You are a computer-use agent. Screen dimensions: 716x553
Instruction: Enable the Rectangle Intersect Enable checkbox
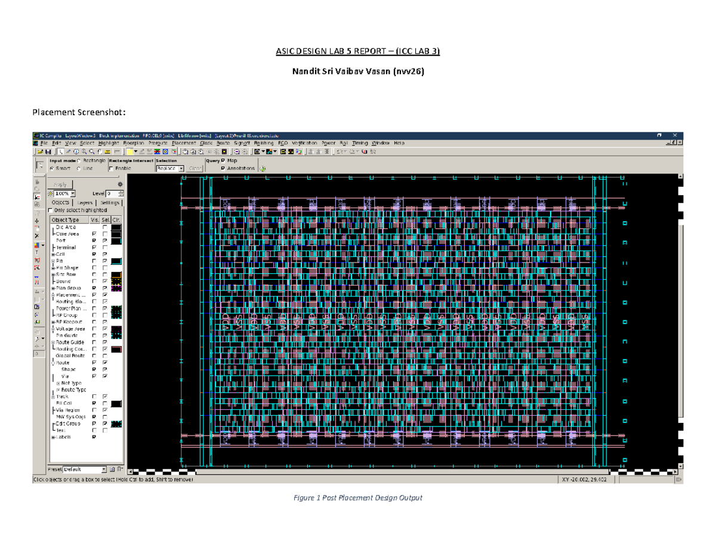click(x=111, y=168)
